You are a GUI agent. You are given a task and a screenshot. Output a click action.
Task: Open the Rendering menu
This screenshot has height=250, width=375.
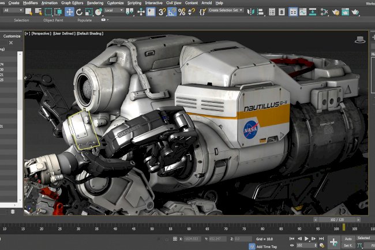click(x=95, y=3)
